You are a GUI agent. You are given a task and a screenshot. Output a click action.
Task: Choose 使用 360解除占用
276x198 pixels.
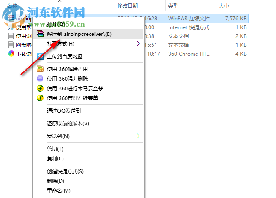coord(88,69)
